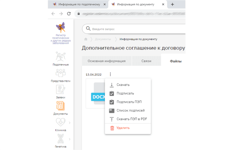
Task: Choose Скачать from the file menu
Action: pos(128,85)
